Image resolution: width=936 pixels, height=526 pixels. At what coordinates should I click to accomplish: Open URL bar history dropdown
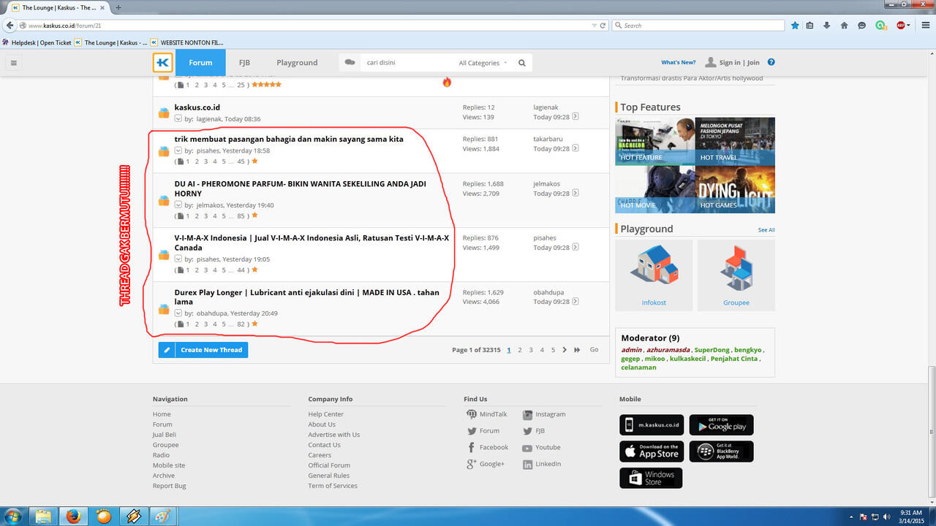[x=594, y=25]
